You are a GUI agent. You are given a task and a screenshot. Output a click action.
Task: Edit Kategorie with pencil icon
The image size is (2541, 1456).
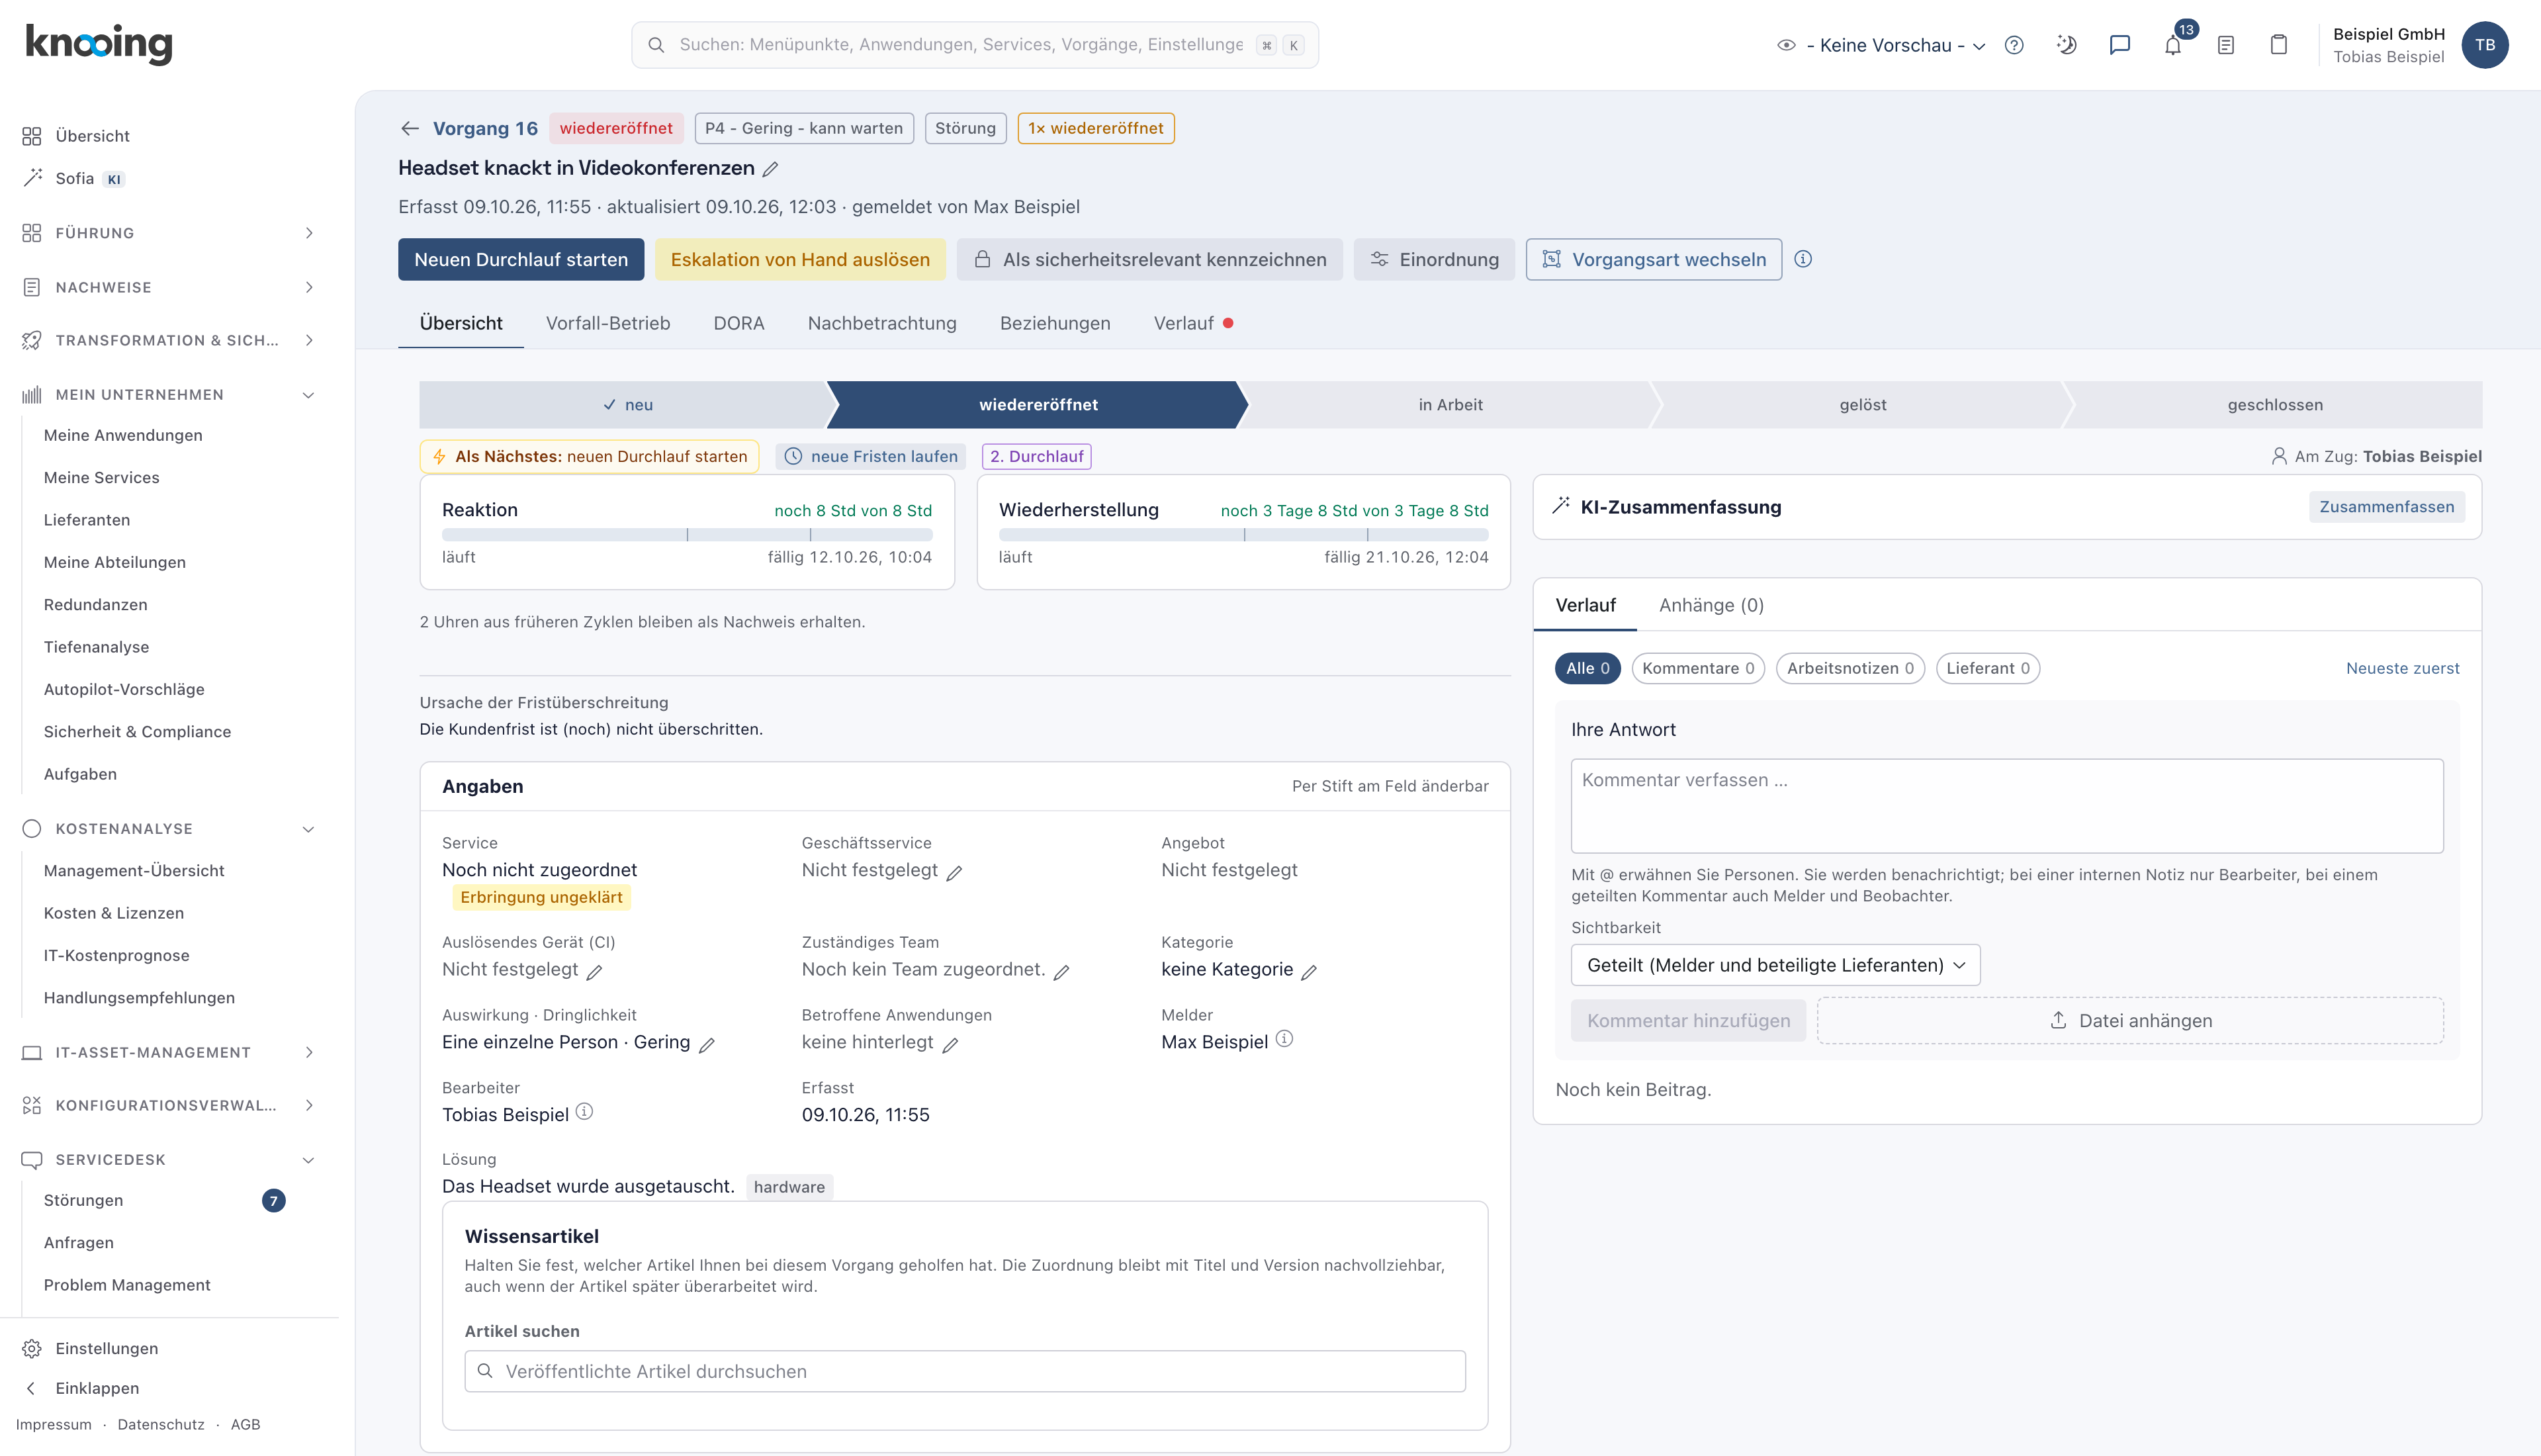1308,972
